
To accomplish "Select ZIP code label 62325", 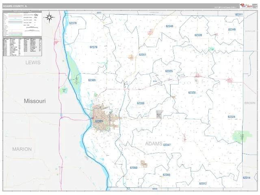I will (169, 71).
